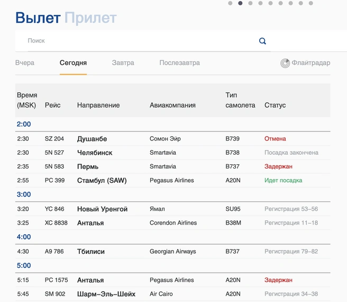
Task: Open flight A9 786
Action: pos(54,252)
